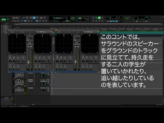This screenshot has width=164, height=123.
Task: Click the arrow at right end of left panner footer
Action: pos(51,72)
